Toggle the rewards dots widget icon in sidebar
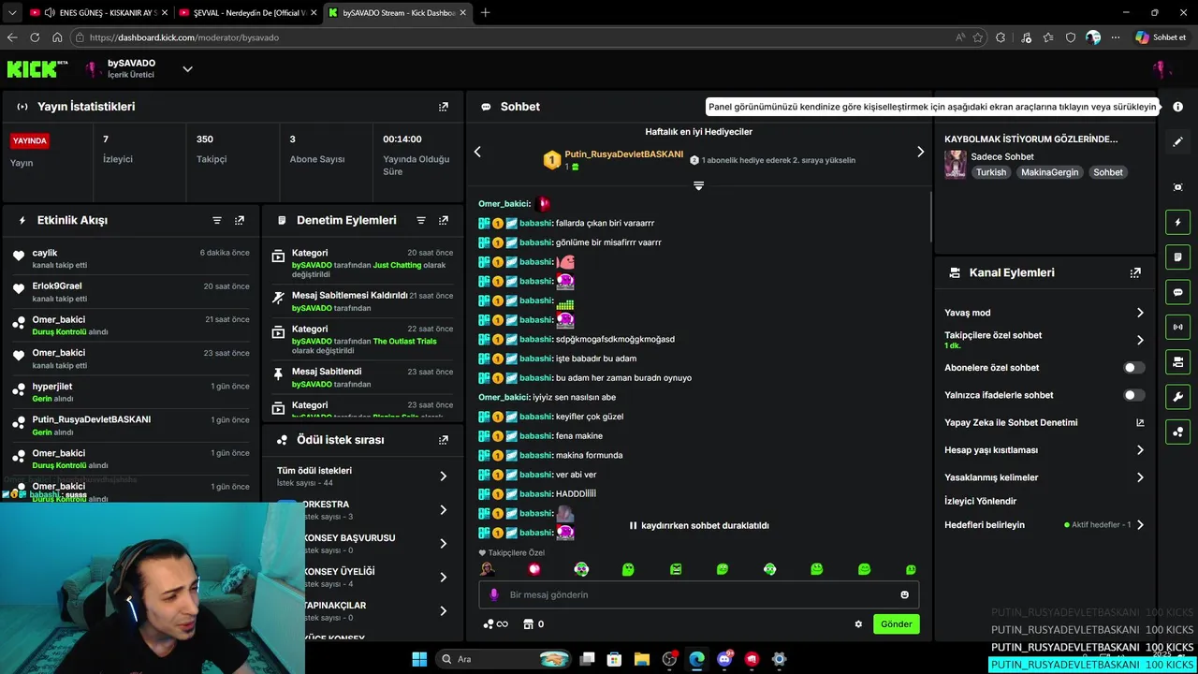 tap(1177, 432)
